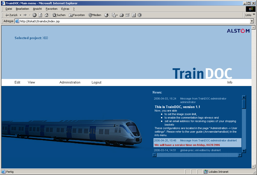
Task: Open the forward history dropdown arrow
Action: pos(30,15)
